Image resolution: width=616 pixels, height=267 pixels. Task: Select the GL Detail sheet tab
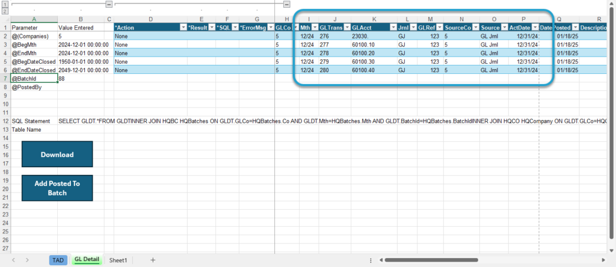[87, 260]
